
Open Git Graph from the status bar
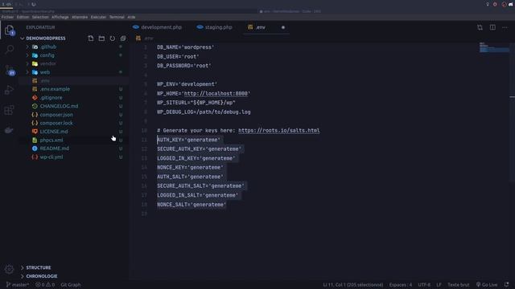tap(70, 284)
